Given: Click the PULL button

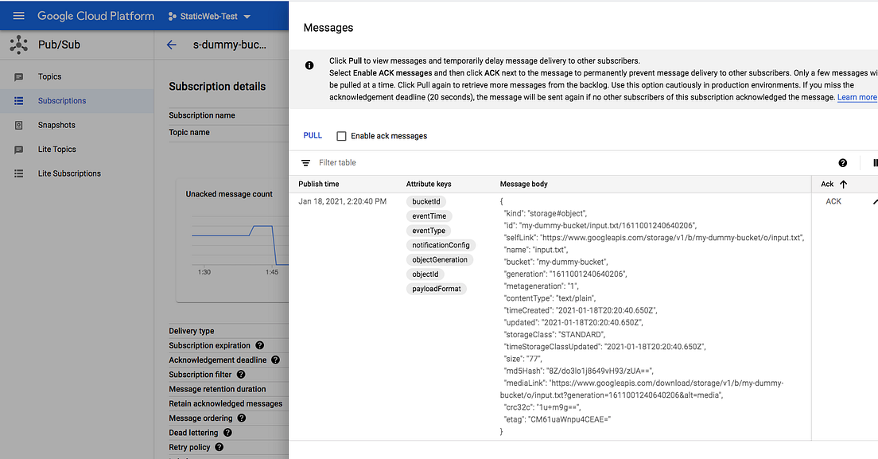Looking at the screenshot, I should (x=312, y=135).
